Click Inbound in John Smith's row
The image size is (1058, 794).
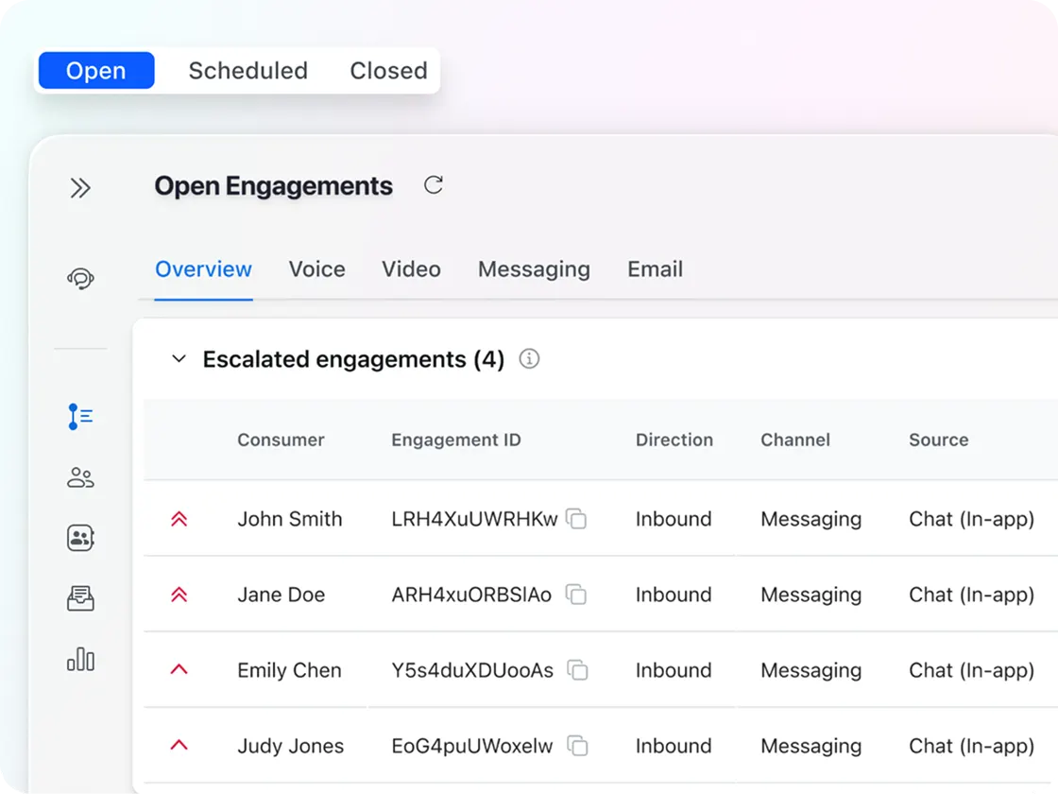pos(674,519)
